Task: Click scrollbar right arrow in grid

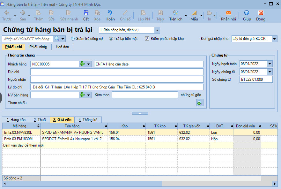Action: pyautogui.click(x=275, y=184)
